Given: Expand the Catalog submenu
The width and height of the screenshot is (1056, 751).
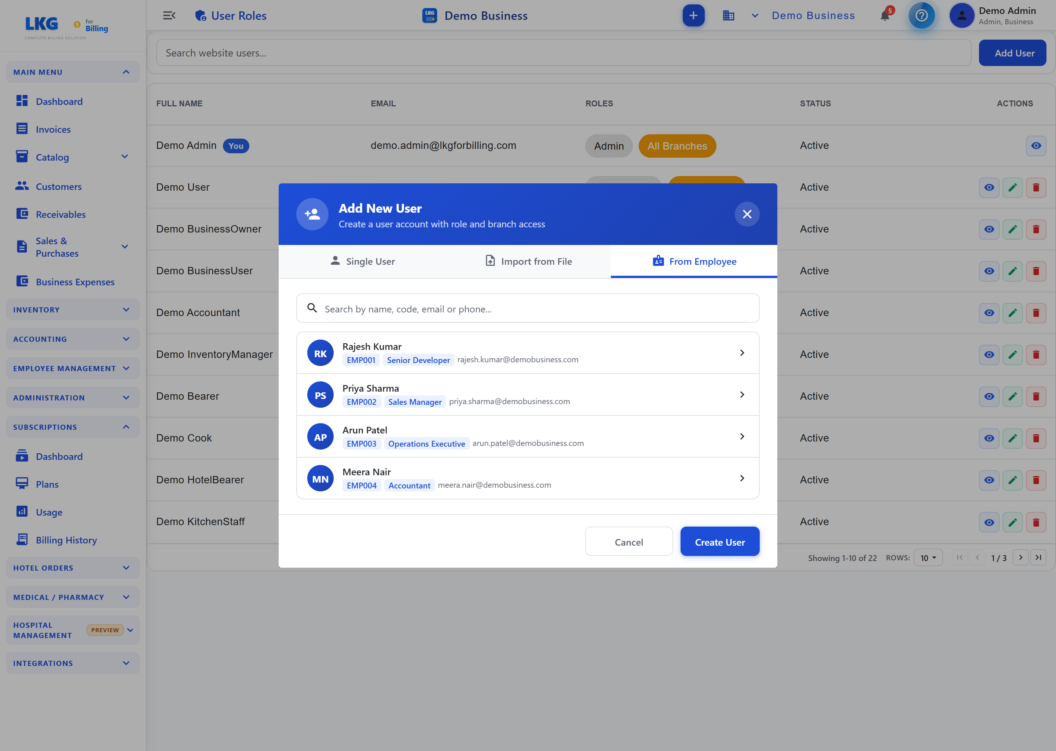Looking at the screenshot, I should [124, 157].
